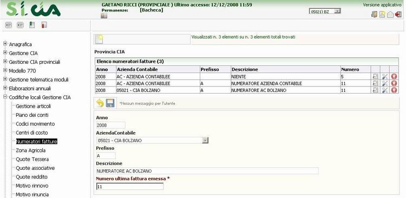Viewport: 406px width, 198px height.
Task: Open Quote Tessera in the tree
Action: [x=32, y=159]
